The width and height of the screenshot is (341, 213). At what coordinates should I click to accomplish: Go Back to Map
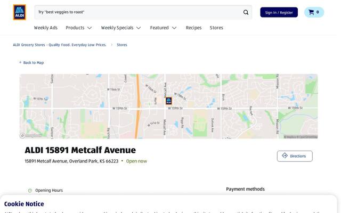click(x=31, y=63)
